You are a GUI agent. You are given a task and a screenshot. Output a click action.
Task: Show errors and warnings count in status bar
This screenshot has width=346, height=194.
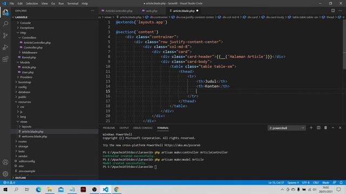[9, 183]
